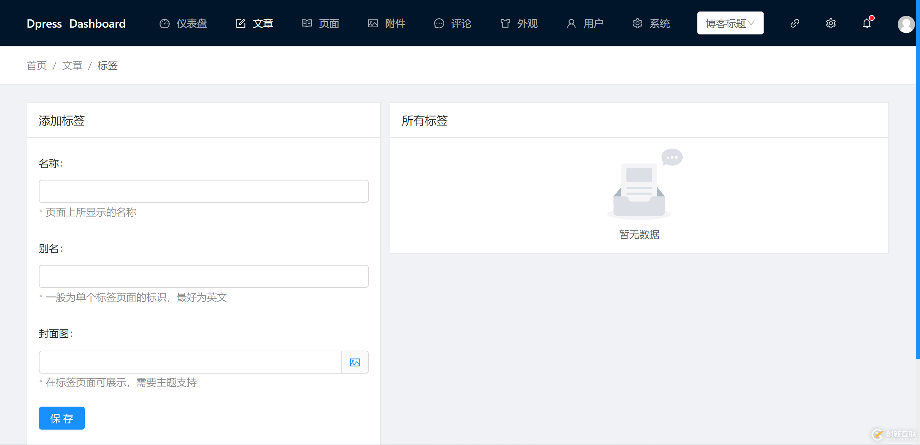Open the 页面 menu
Image resolution: width=920 pixels, height=445 pixels.
pyautogui.click(x=321, y=23)
